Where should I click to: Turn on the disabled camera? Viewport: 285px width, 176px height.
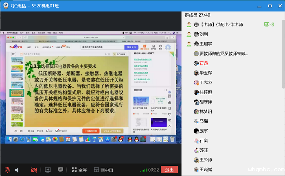click(x=34, y=170)
